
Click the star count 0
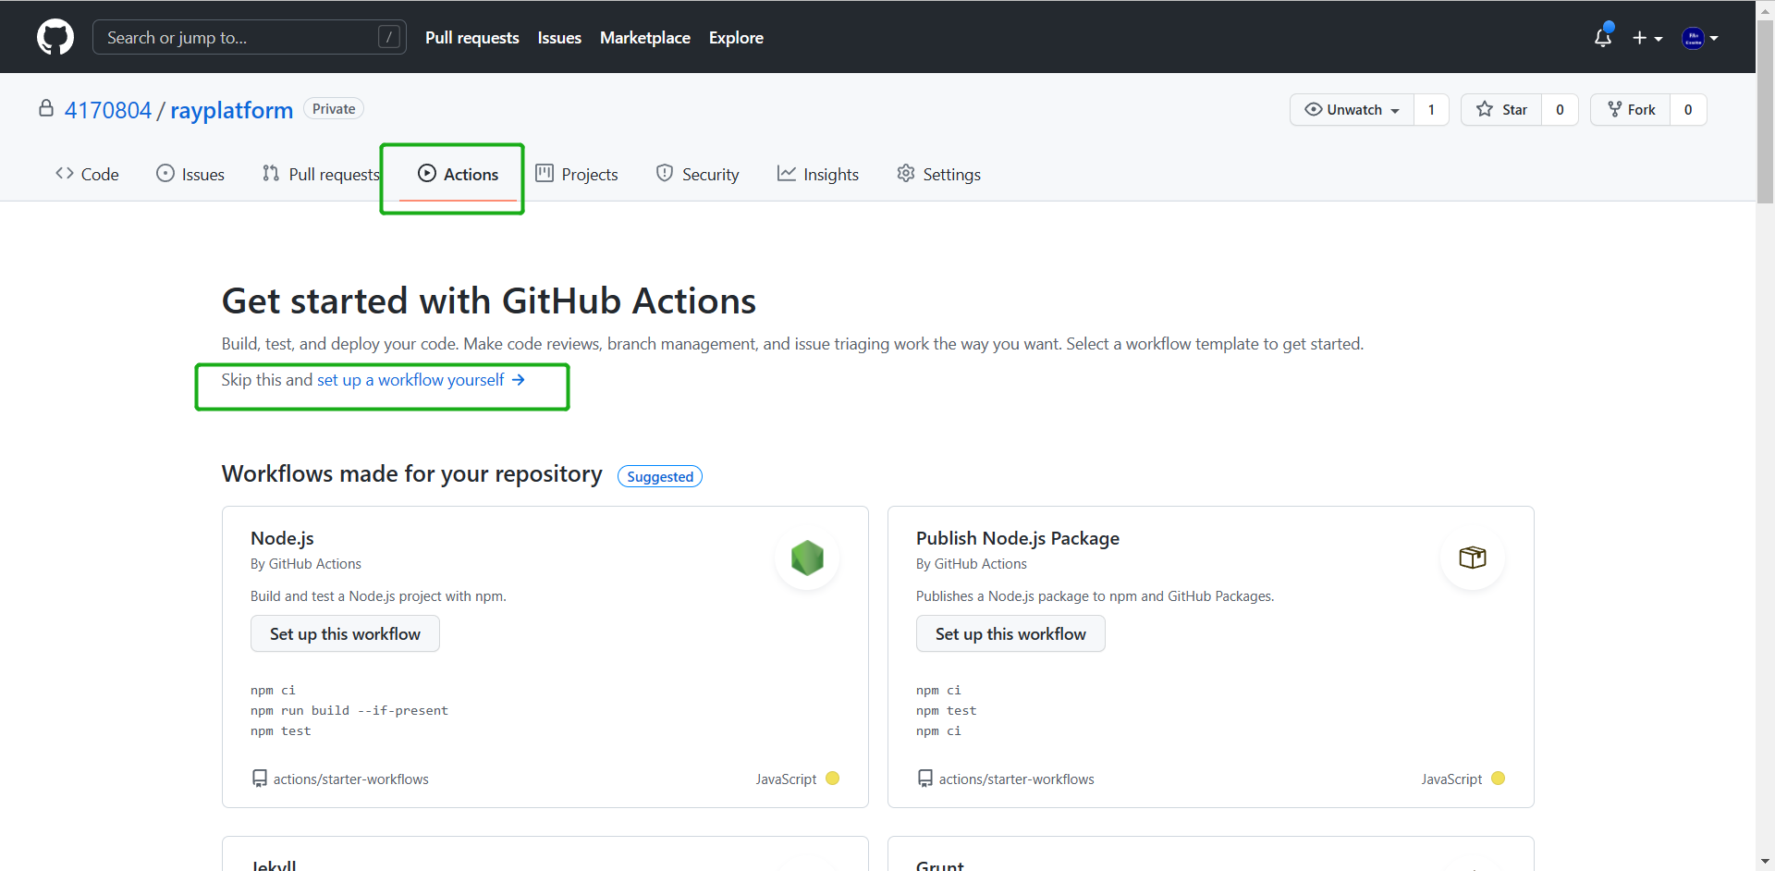pyautogui.click(x=1560, y=109)
